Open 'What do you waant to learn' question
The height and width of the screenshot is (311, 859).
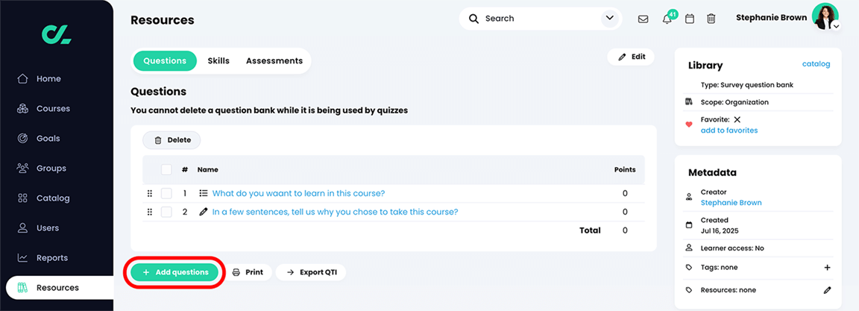coord(298,193)
